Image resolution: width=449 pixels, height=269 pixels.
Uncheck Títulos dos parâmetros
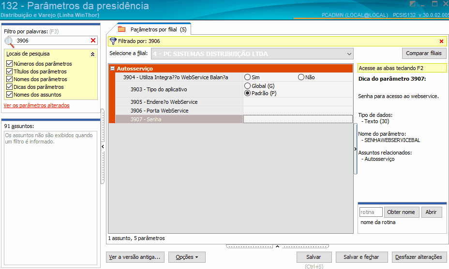(10, 71)
